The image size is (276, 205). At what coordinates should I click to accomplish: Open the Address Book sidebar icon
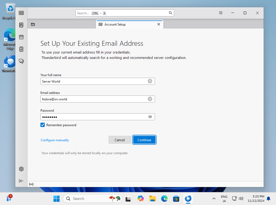point(21,25)
